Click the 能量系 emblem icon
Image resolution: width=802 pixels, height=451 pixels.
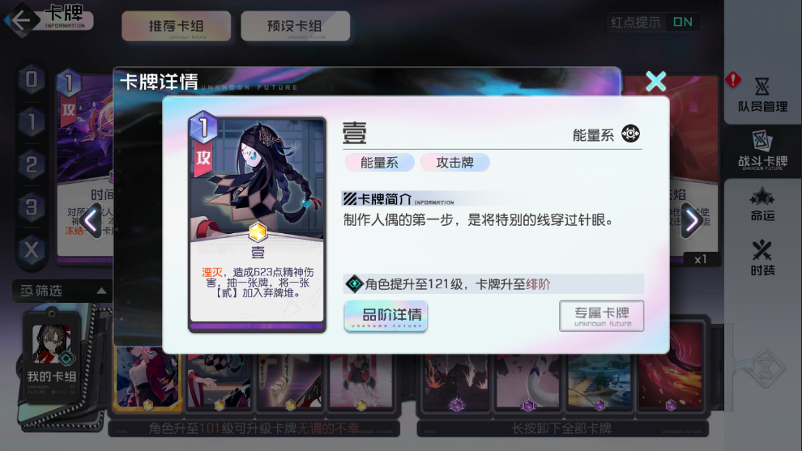pyautogui.click(x=630, y=134)
